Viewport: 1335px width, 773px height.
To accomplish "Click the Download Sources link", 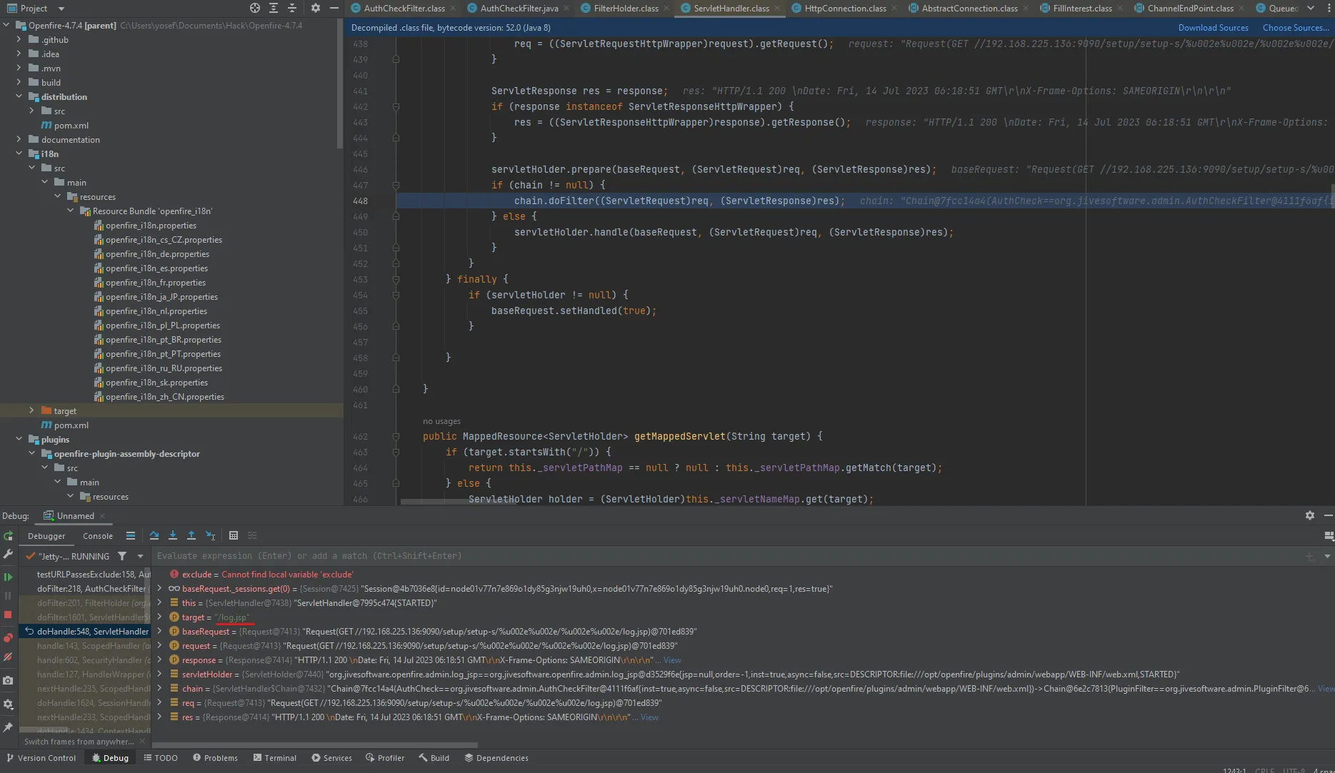I will click(x=1212, y=27).
